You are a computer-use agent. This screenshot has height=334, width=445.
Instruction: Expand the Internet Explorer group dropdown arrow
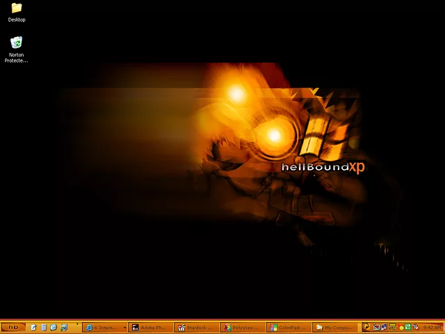coord(125,327)
